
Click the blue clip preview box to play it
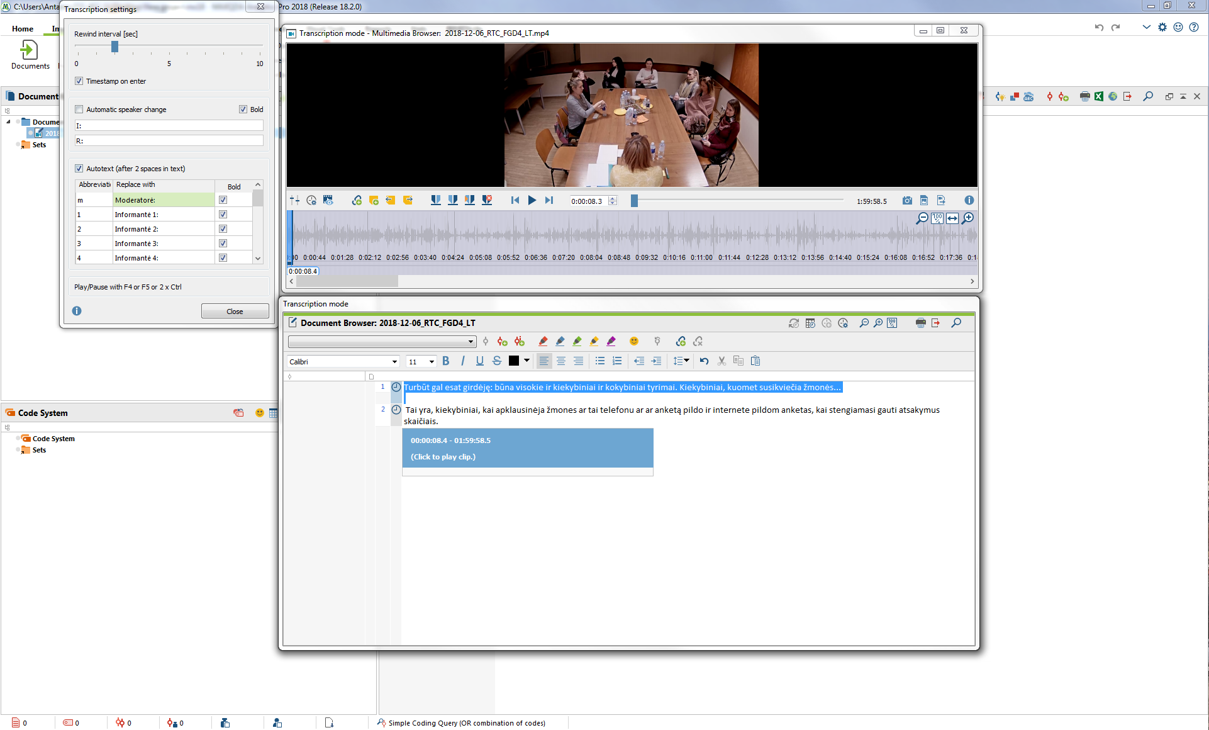tap(528, 448)
